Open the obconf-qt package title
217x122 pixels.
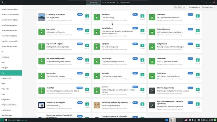pyautogui.click(x=50, y=88)
